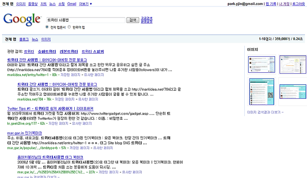Open 이미지 in the top navigation bar

pos(21,4)
